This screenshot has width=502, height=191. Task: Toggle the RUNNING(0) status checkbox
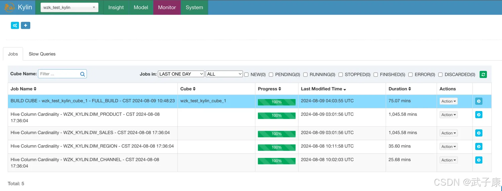(305, 75)
